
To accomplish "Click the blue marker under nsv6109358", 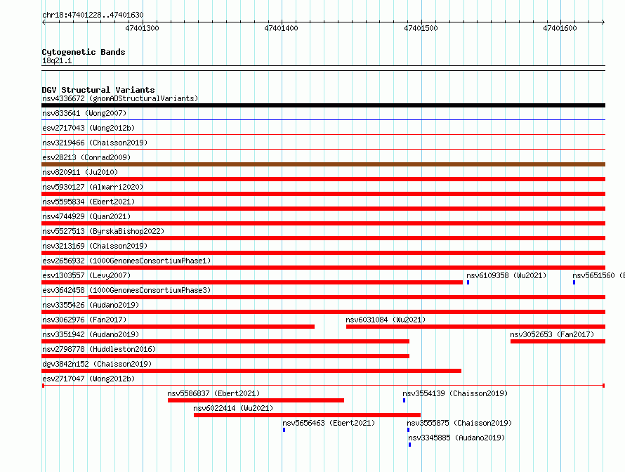I will (x=468, y=282).
